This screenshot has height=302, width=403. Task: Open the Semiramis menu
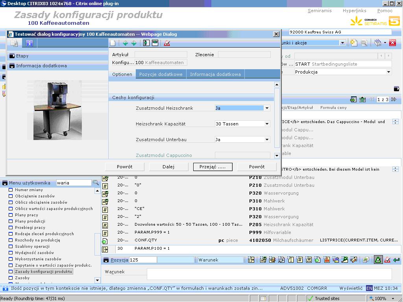coord(320,11)
